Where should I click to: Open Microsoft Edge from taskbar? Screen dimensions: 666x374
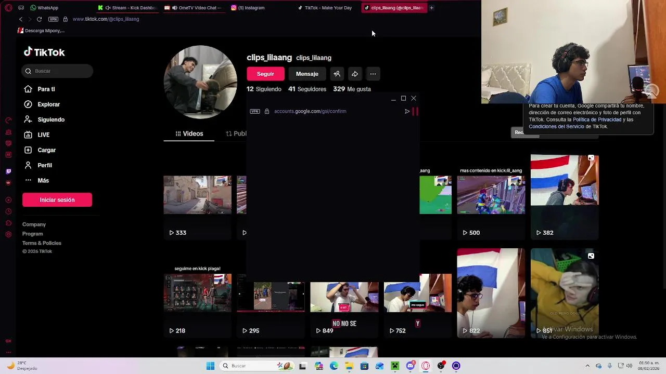point(334,366)
